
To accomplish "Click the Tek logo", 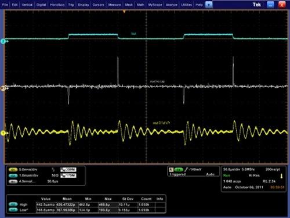I will [x=257, y=5].
